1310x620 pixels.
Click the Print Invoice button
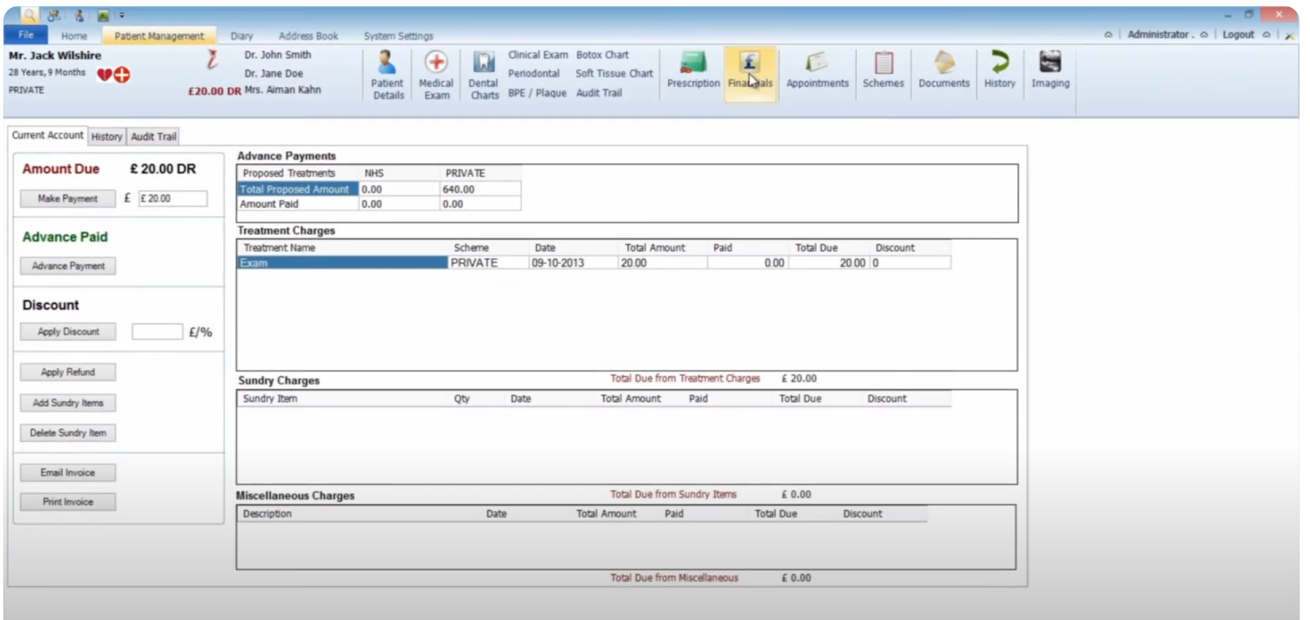point(68,502)
